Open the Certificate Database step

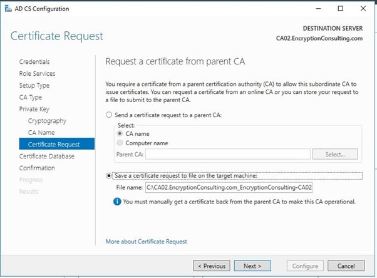pos(46,156)
